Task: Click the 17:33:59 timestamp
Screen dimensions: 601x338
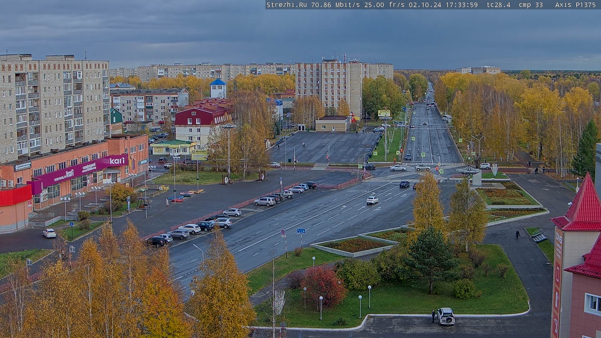Action: point(461,5)
